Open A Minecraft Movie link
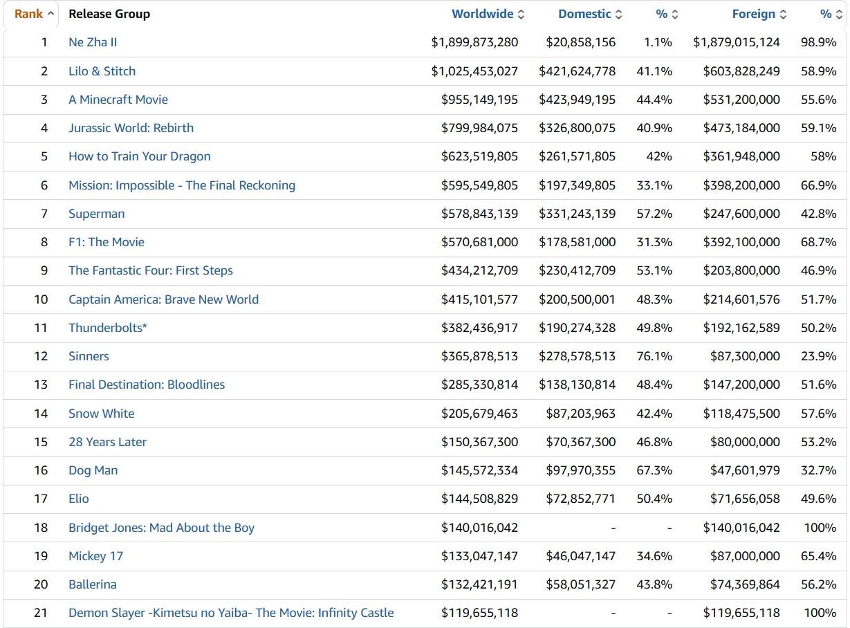 (118, 100)
